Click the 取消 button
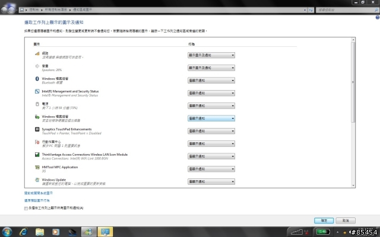This screenshot has height=237, width=380. 346,220
